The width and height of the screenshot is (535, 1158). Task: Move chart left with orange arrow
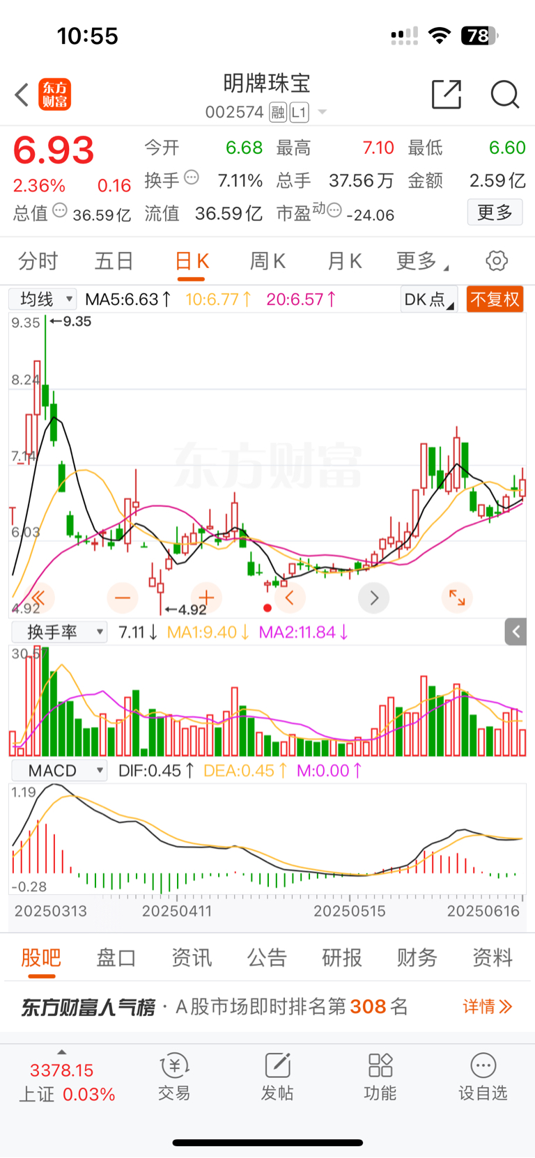pyautogui.click(x=290, y=597)
